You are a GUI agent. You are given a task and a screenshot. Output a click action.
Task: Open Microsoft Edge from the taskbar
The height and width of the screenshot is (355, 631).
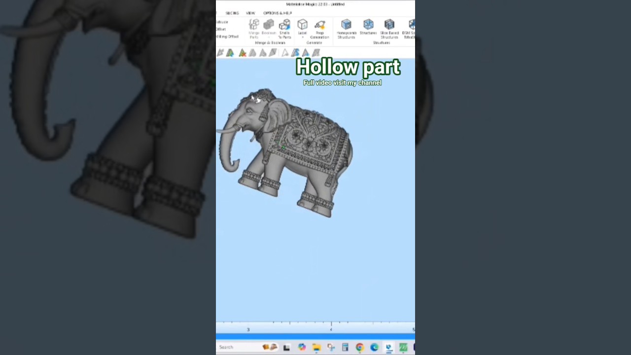click(374, 348)
